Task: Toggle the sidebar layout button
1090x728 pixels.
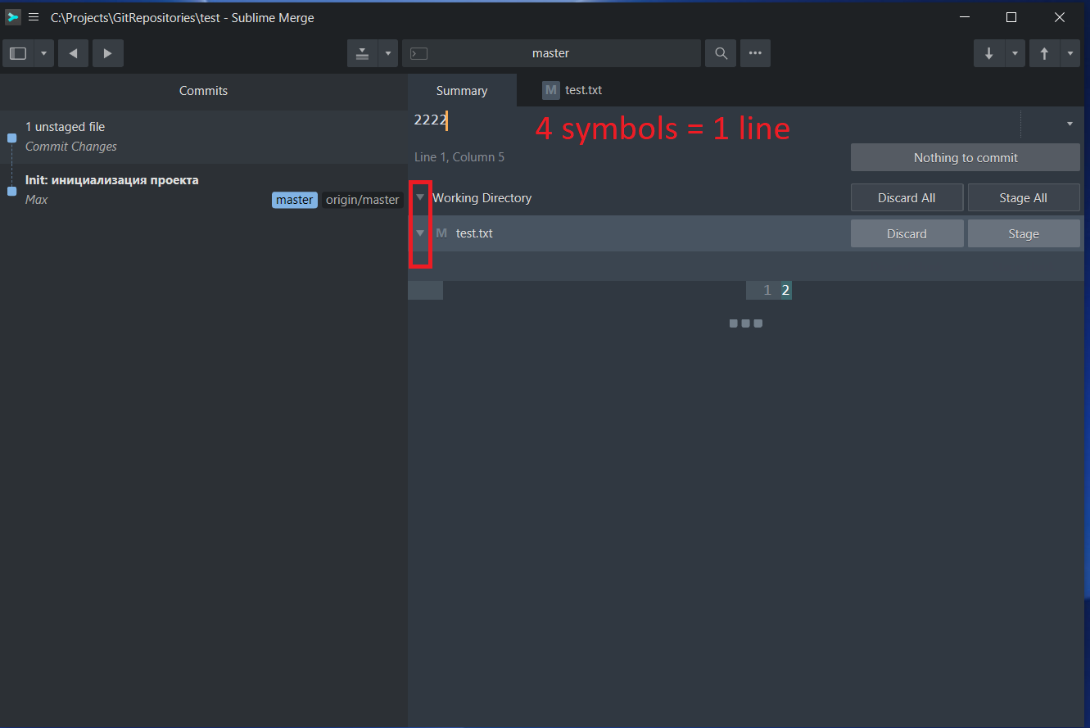Action: 16,52
